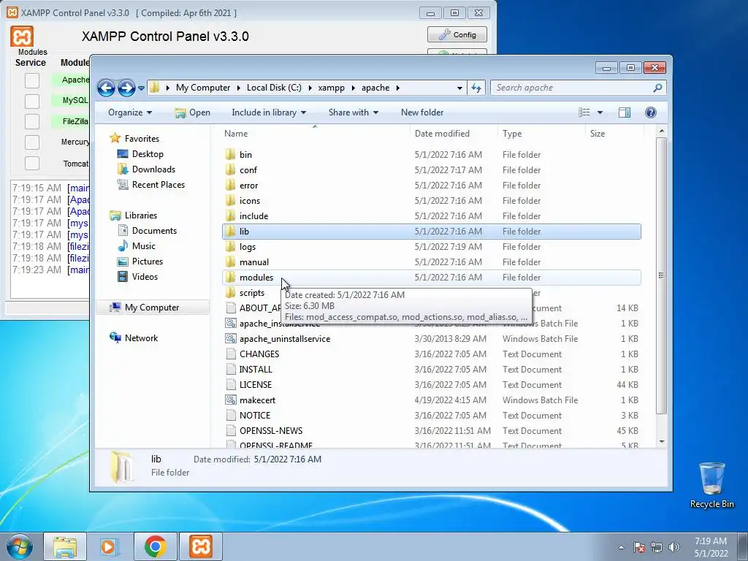The height and width of the screenshot is (561, 748).
Task: Click the search magnifier icon
Action: [657, 88]
